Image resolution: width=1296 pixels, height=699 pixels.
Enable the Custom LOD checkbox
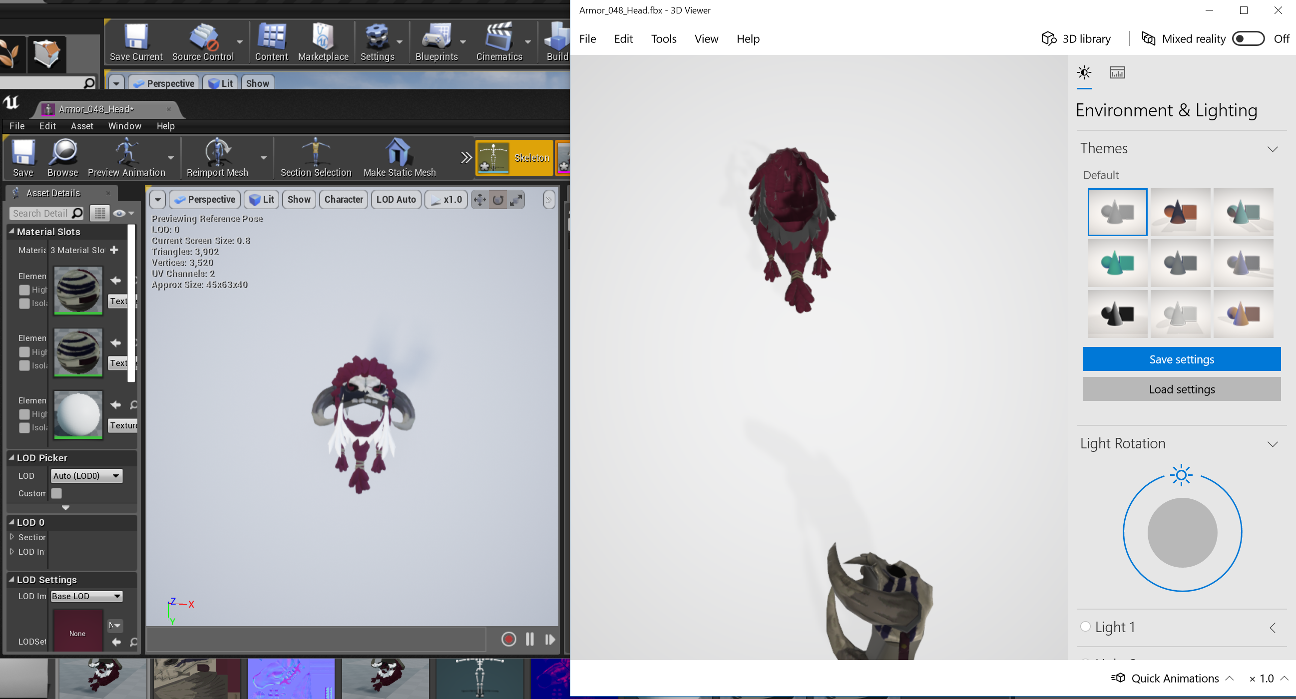[56, 493]
